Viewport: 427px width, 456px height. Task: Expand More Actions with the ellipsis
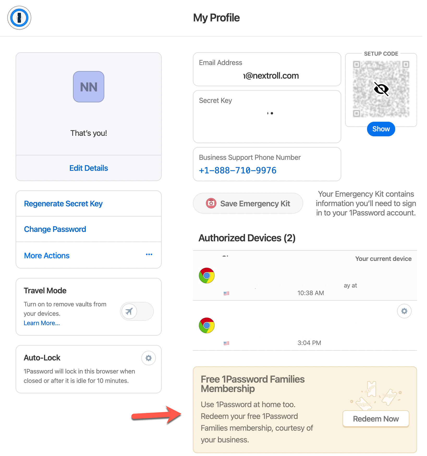click(149, 254)
